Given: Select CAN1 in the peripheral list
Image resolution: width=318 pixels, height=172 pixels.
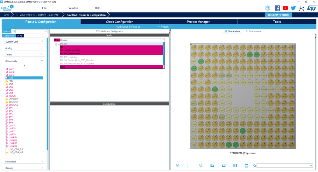Looking at the screenshot, I should 11,69.
